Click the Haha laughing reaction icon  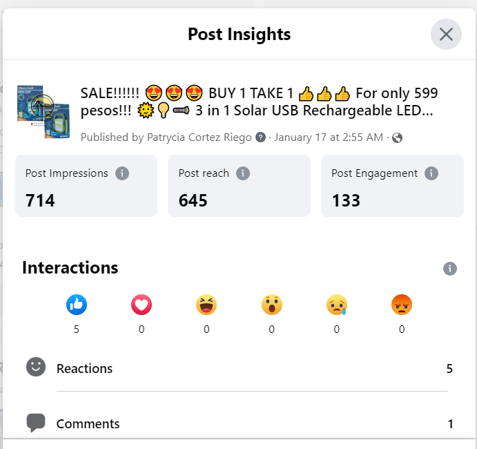click(206, 305)
